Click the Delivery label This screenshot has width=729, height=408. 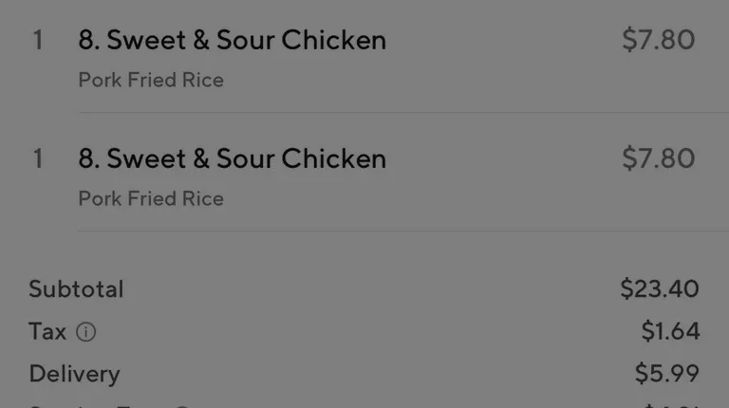tap(74, 374)
